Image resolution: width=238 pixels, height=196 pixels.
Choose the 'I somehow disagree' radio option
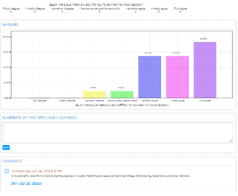click(62, 11)
